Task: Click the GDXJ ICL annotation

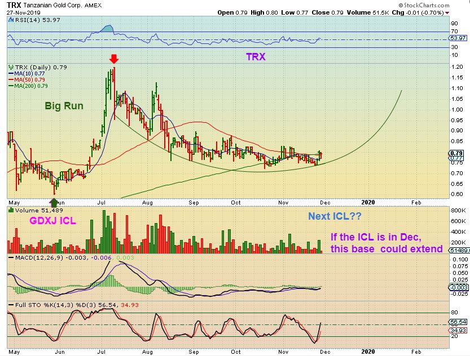Action: (52, 221)
